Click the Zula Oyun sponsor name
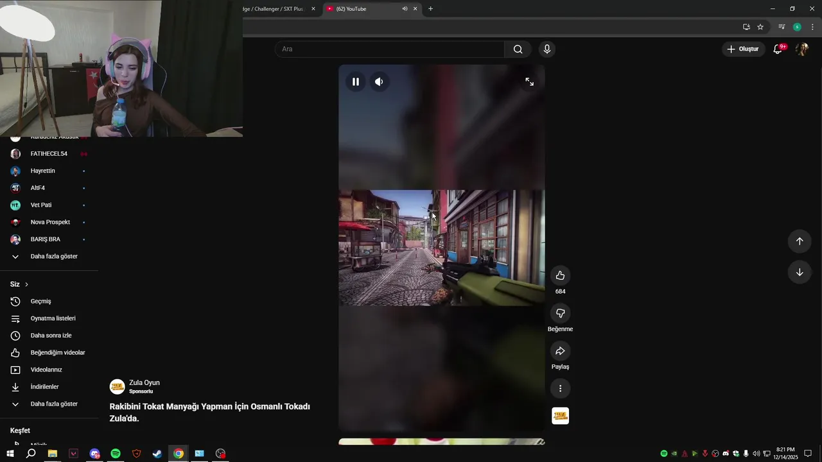 click(x=144, y=382)
